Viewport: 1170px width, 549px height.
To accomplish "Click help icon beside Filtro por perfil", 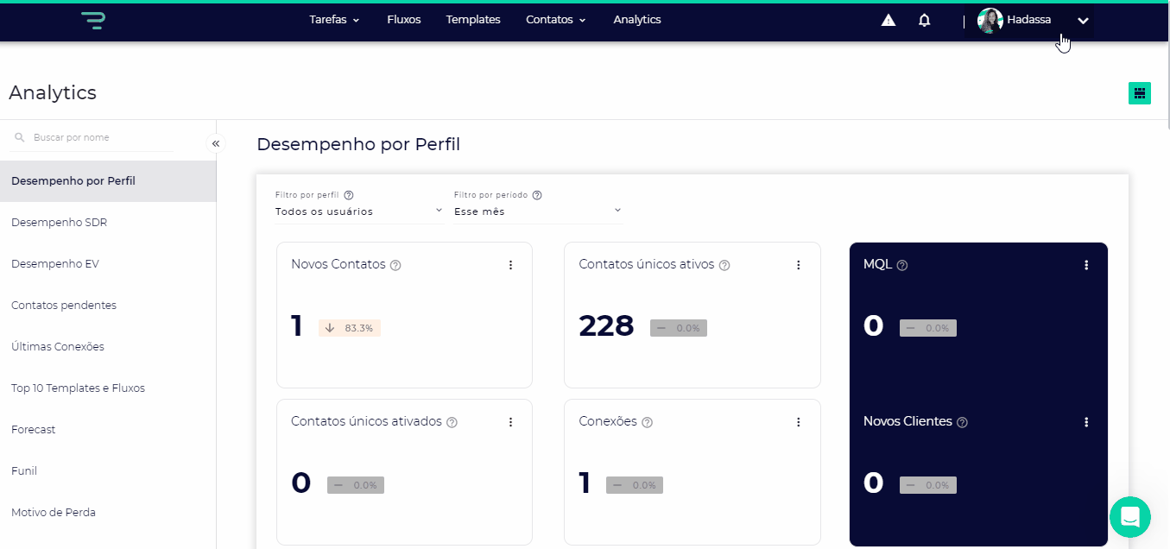I will [x=349, y=195].
